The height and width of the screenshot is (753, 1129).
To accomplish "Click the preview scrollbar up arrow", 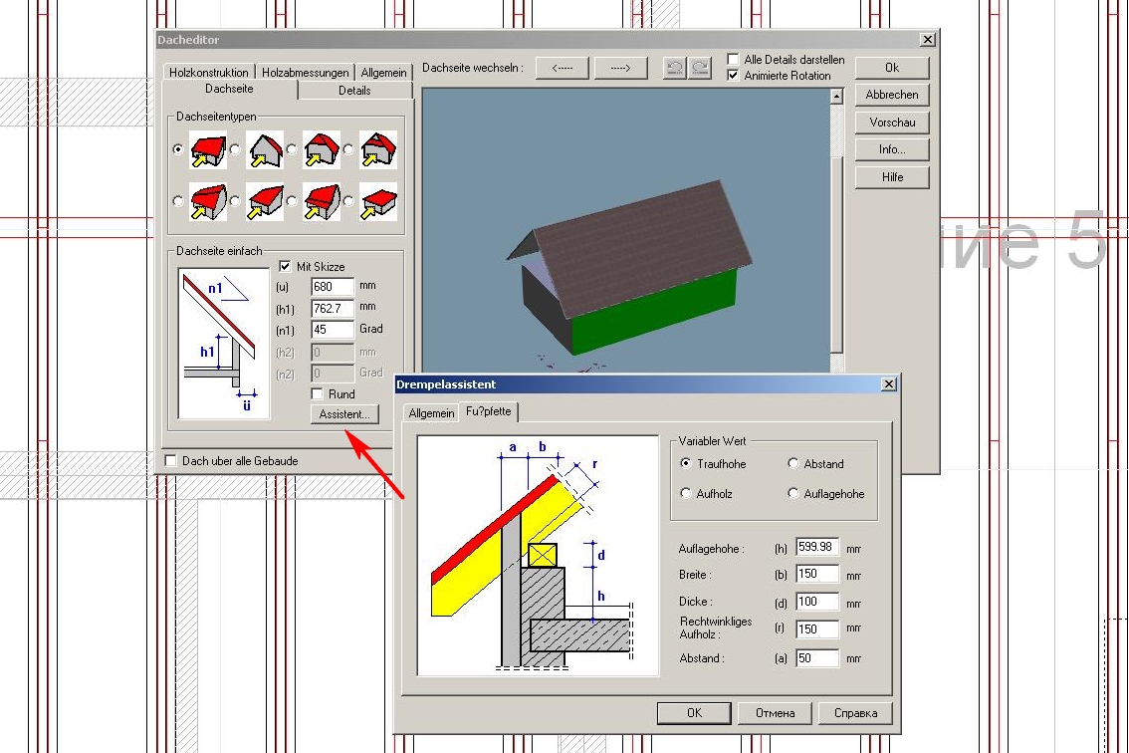I will pyautogui.click(x=836, y=97).
